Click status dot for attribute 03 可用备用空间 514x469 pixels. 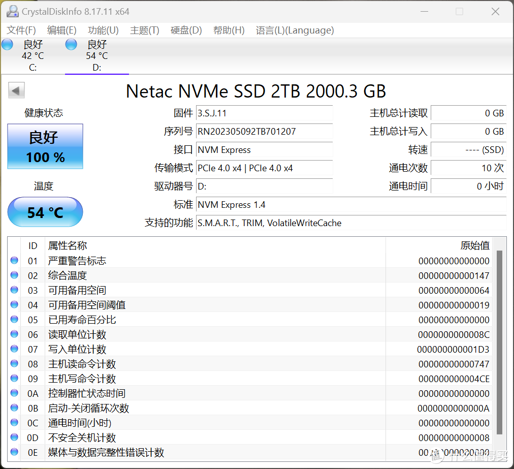[14, 290]
